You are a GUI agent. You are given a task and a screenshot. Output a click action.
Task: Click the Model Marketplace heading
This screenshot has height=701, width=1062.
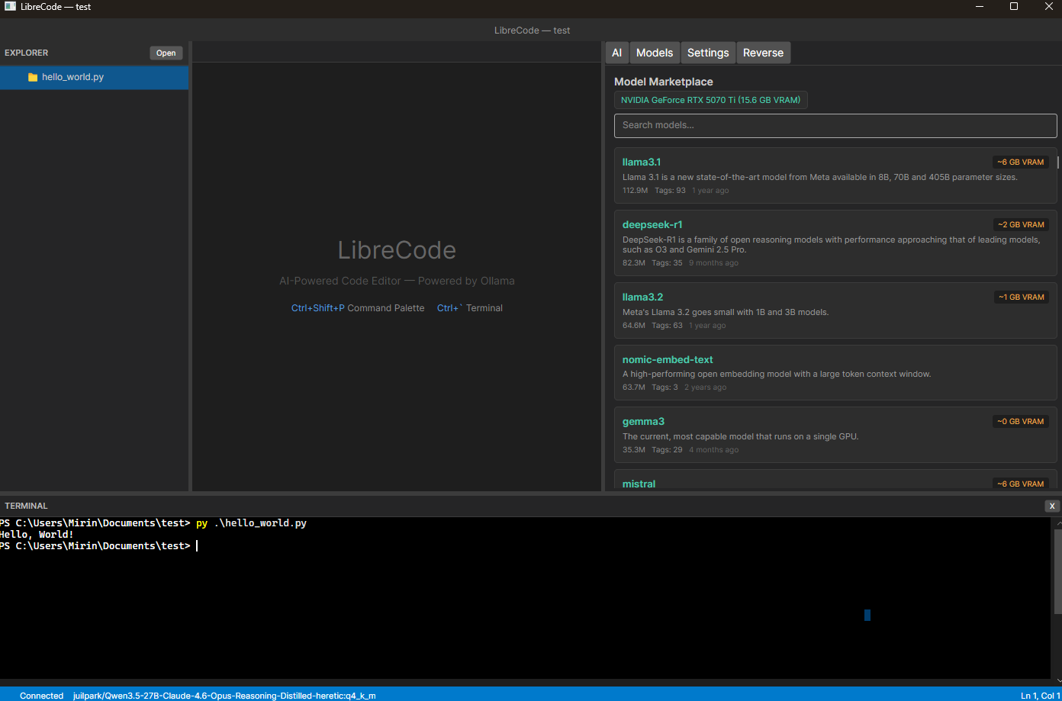click(x=664, y=82)
